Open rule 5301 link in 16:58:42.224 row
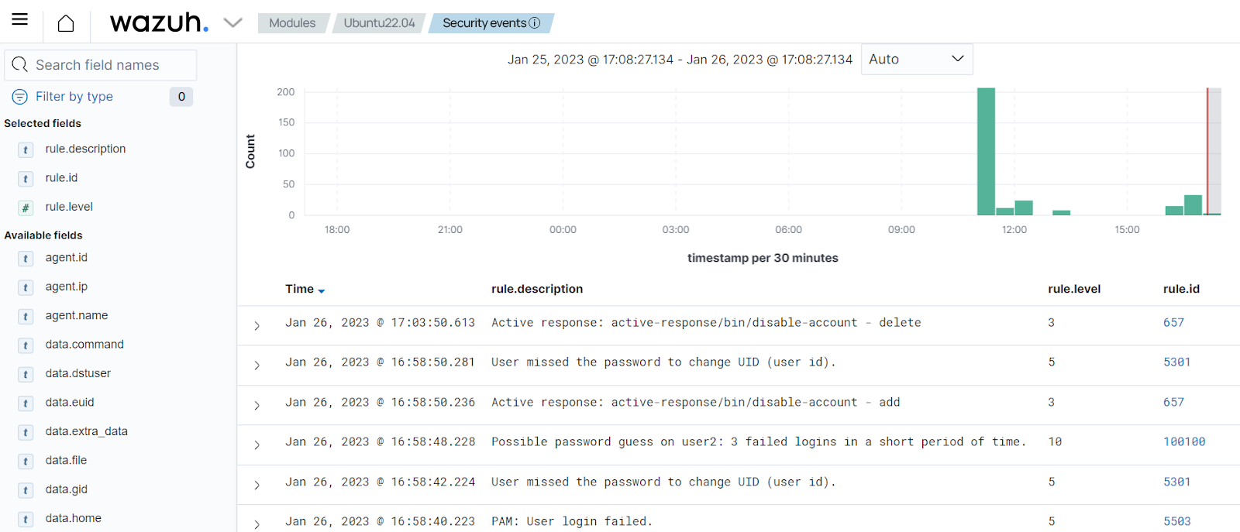The height and width of the screenshot is (532, 1240). click(1176, 482)
